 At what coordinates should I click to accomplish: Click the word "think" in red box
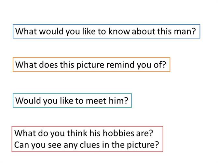pyautogui.click(x=77, y=133)
